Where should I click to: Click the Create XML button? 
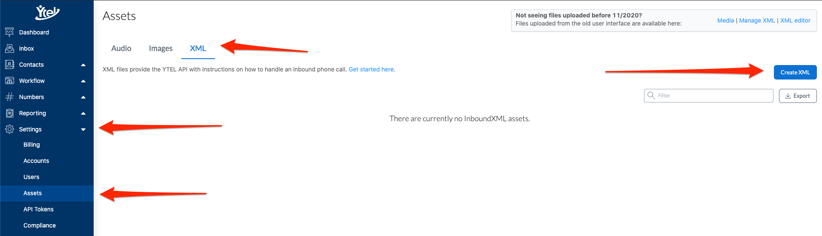coord(795,72)
